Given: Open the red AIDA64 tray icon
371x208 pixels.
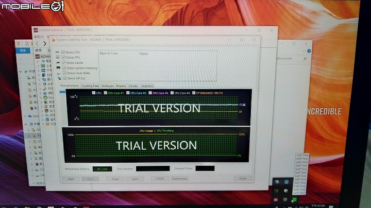Looking at the screenshot, I should (x=276, y=200).
